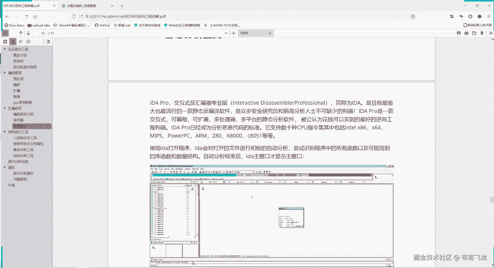494x268 pixels.
Task: Reload the current PDF page
Action: tap(26, 16)
